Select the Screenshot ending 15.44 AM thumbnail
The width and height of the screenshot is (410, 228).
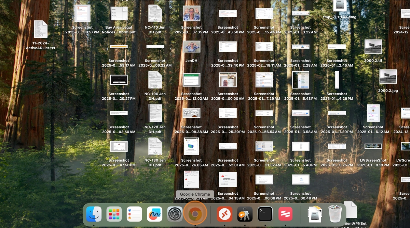coord(264,13)
